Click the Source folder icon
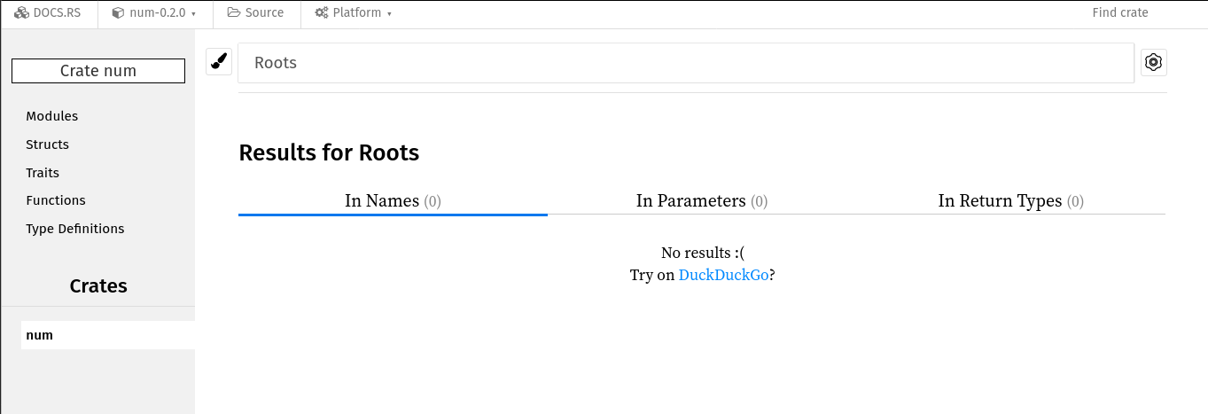 233,12
